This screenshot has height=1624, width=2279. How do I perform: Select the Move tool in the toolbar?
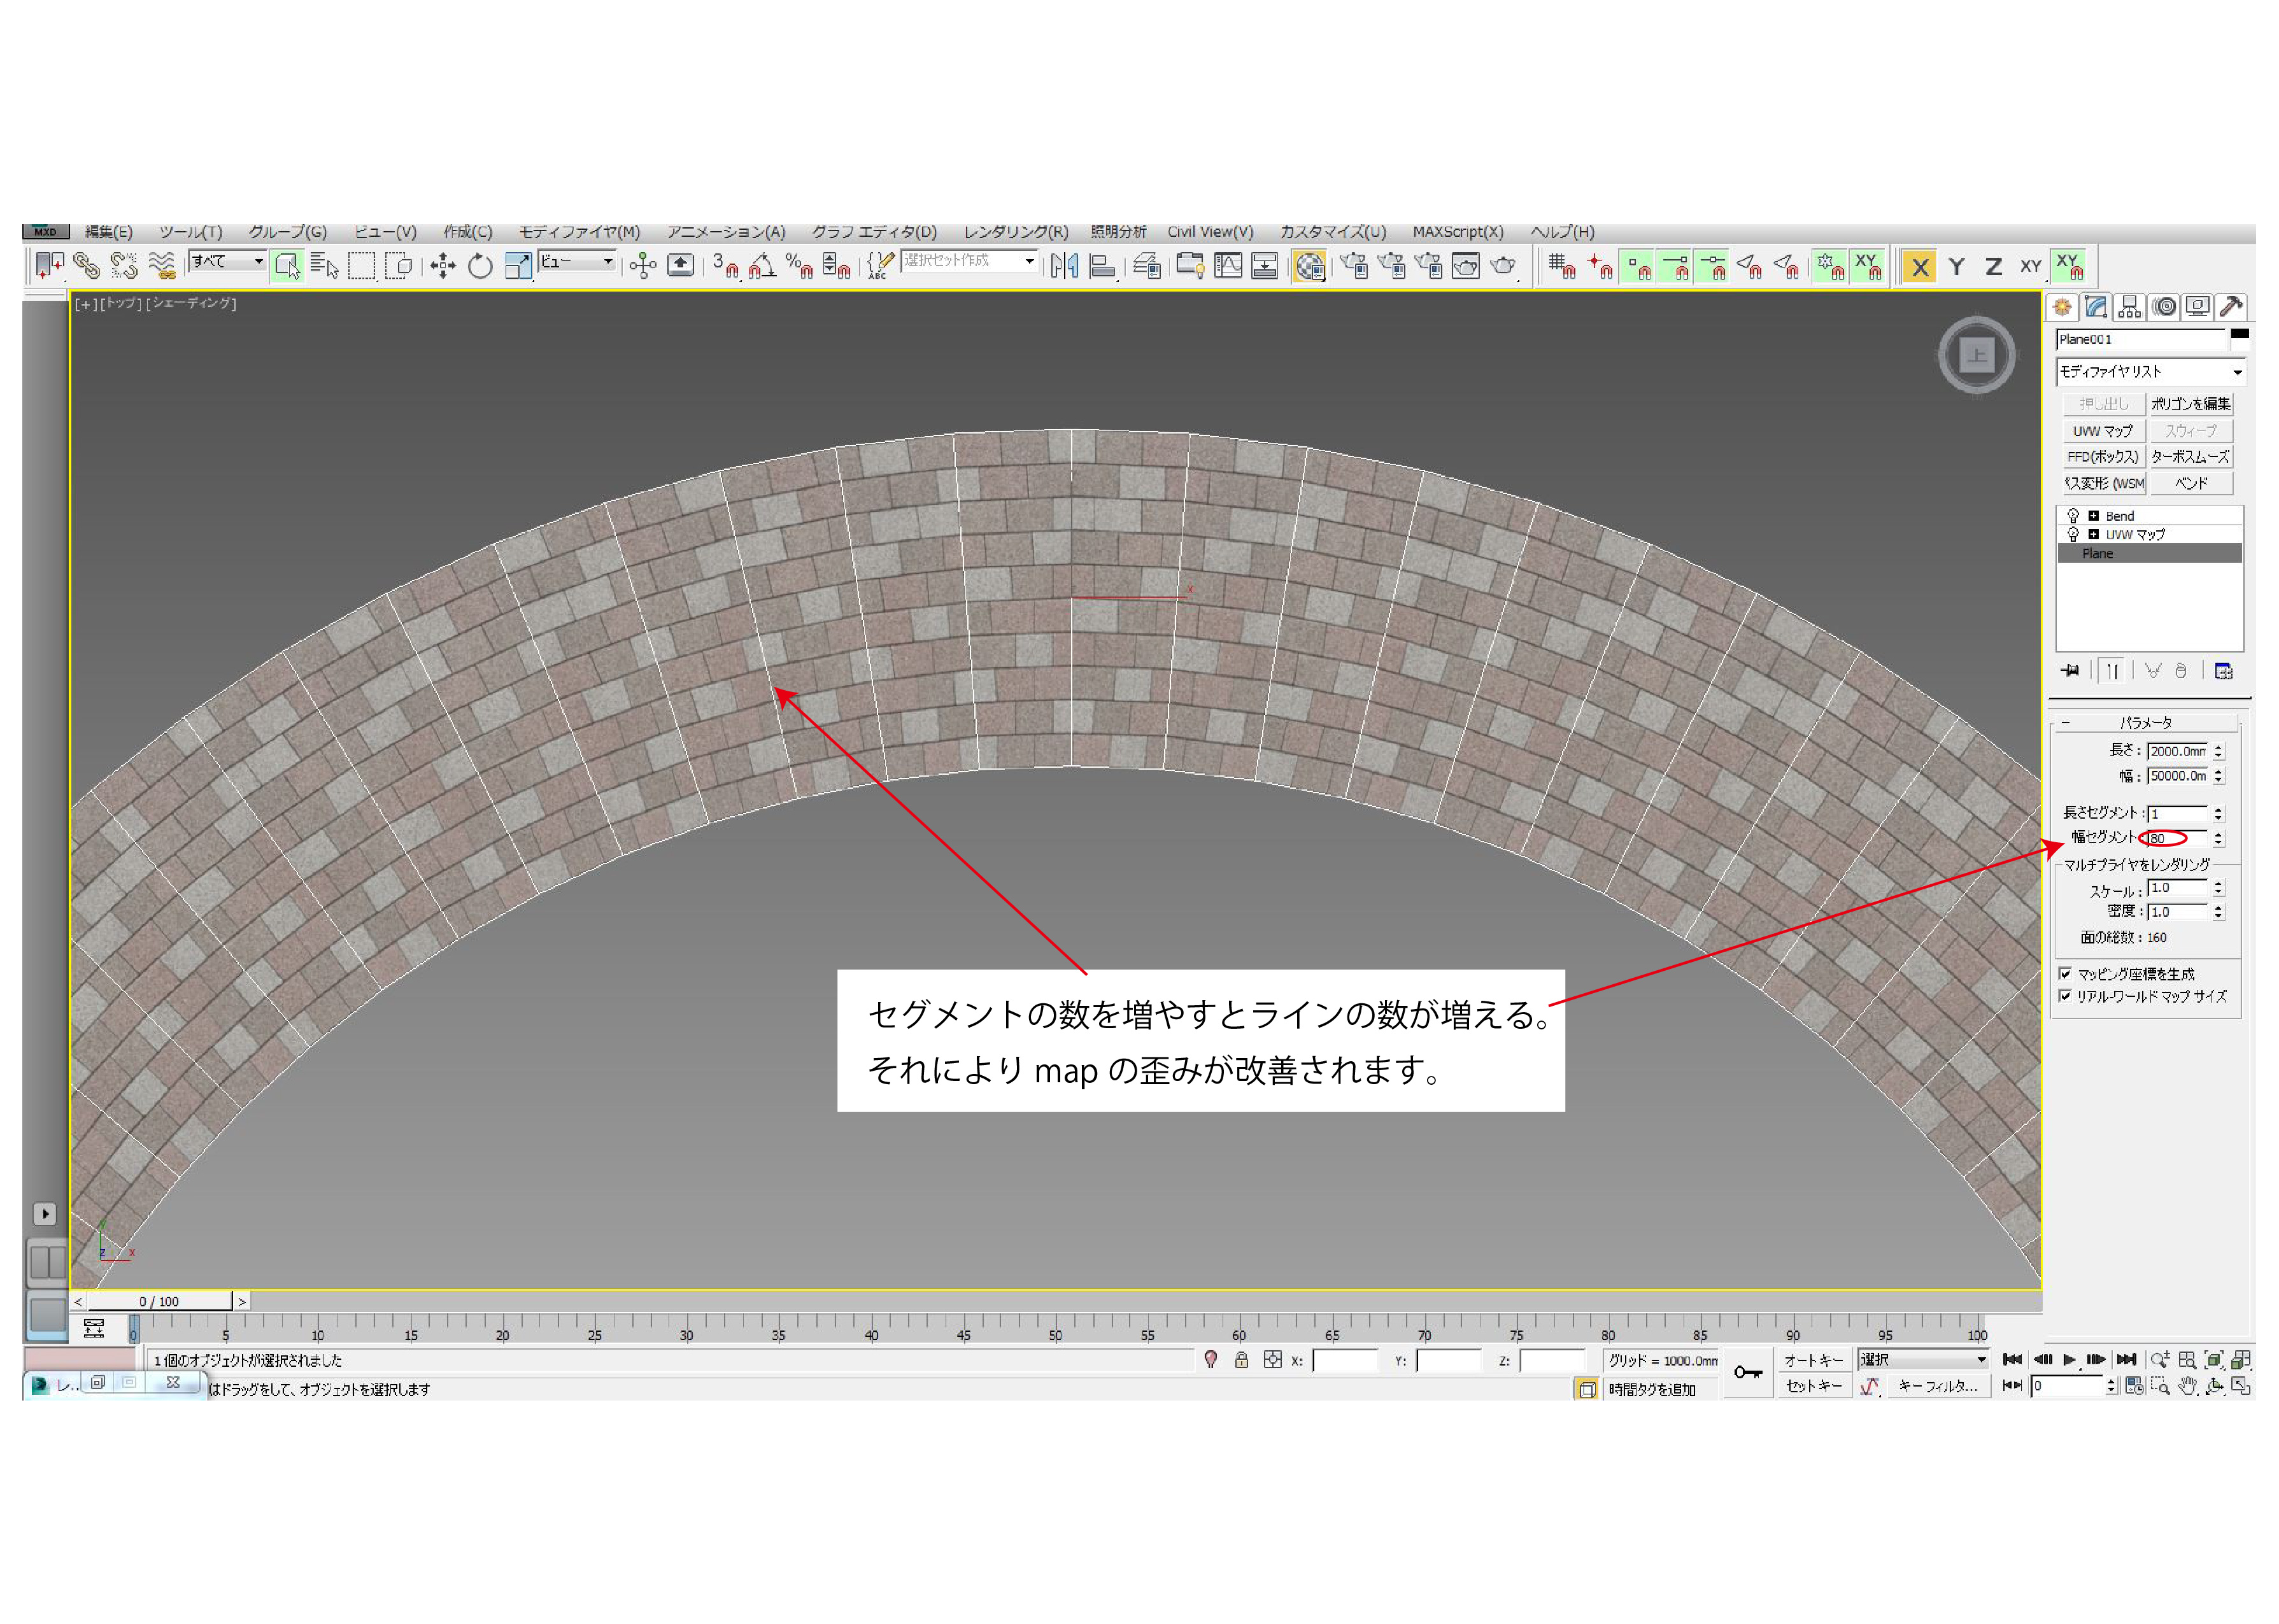pyautogui.click(x=443, y=266)
